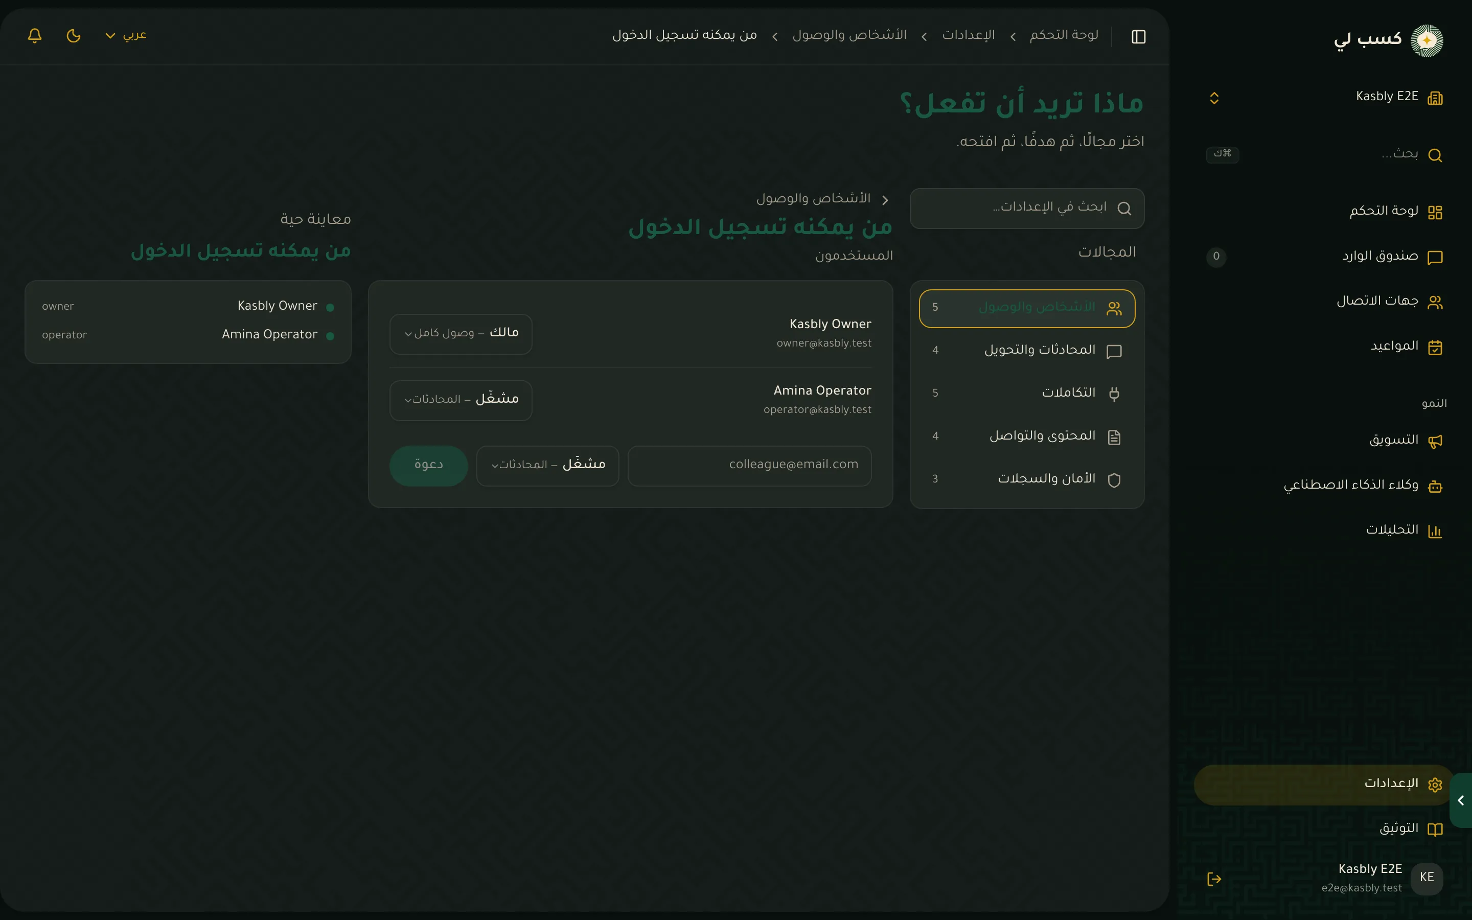
Task: Click the colleague@email.com invite field
Action: coord(749,466)
